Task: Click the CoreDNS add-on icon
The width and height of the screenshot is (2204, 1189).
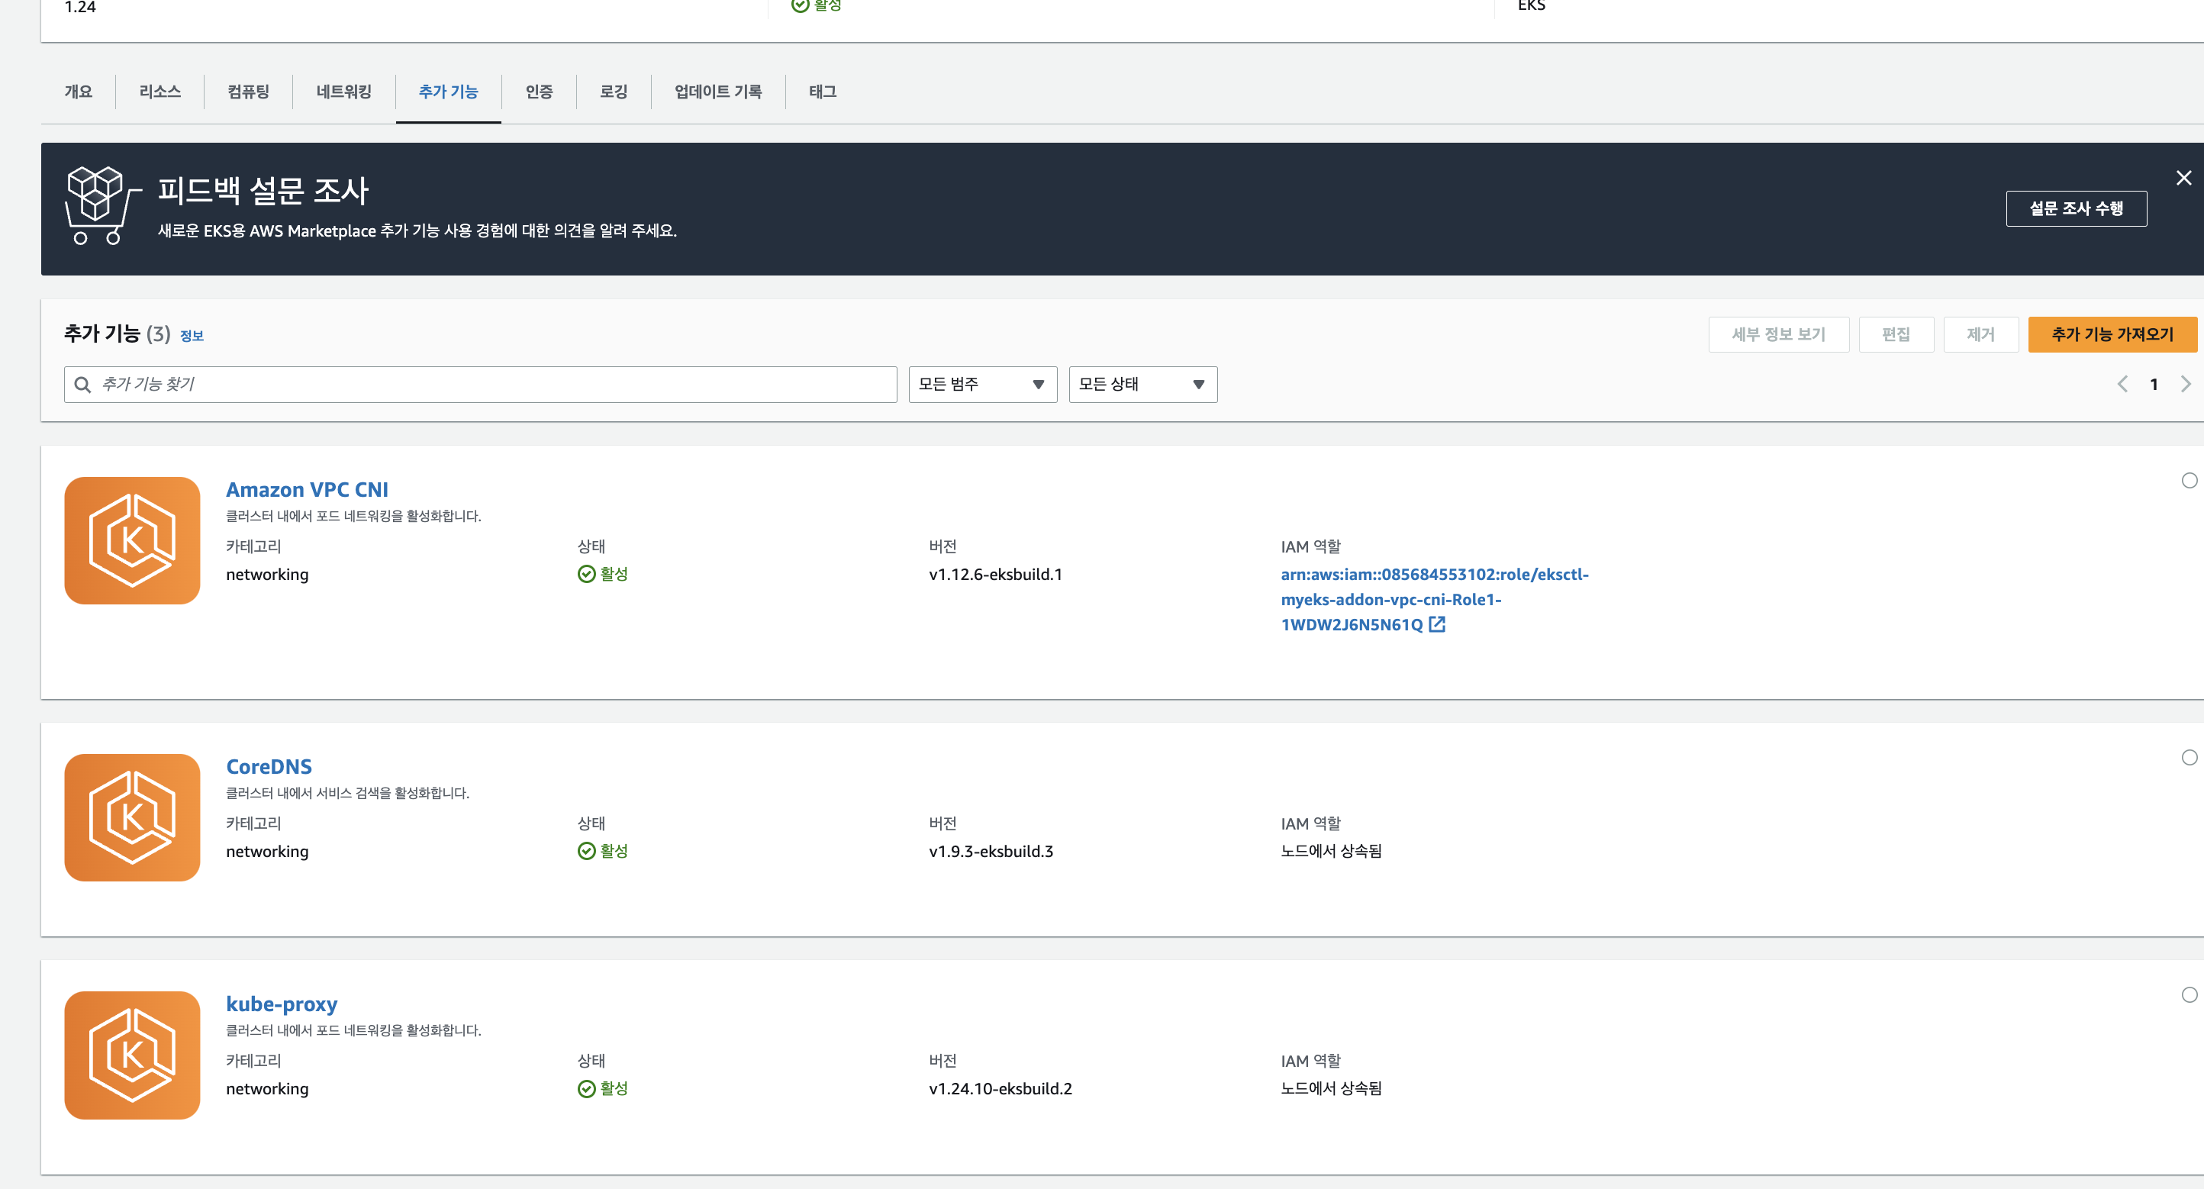Action: (132, 817)
